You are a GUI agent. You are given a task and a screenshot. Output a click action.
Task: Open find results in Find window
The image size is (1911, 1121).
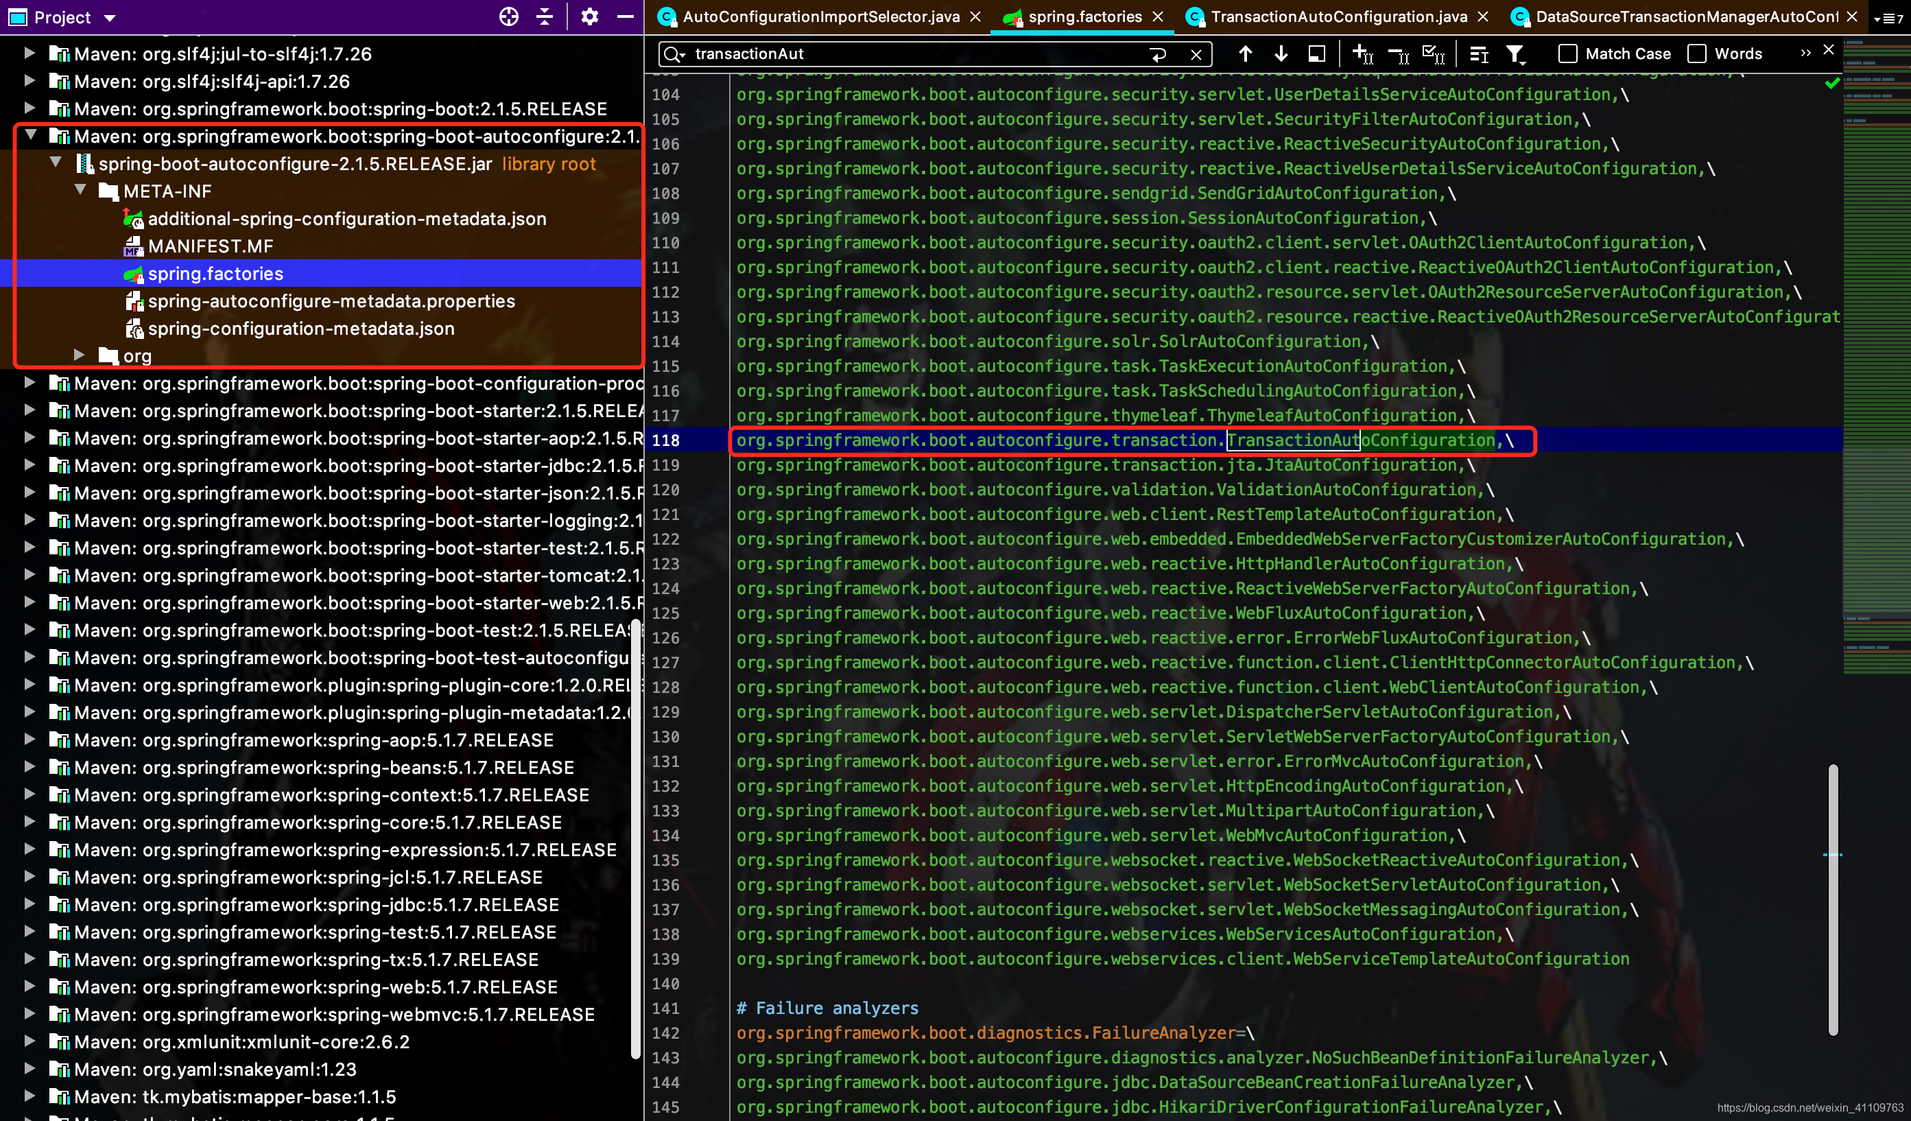click(x=1317, y=53)
